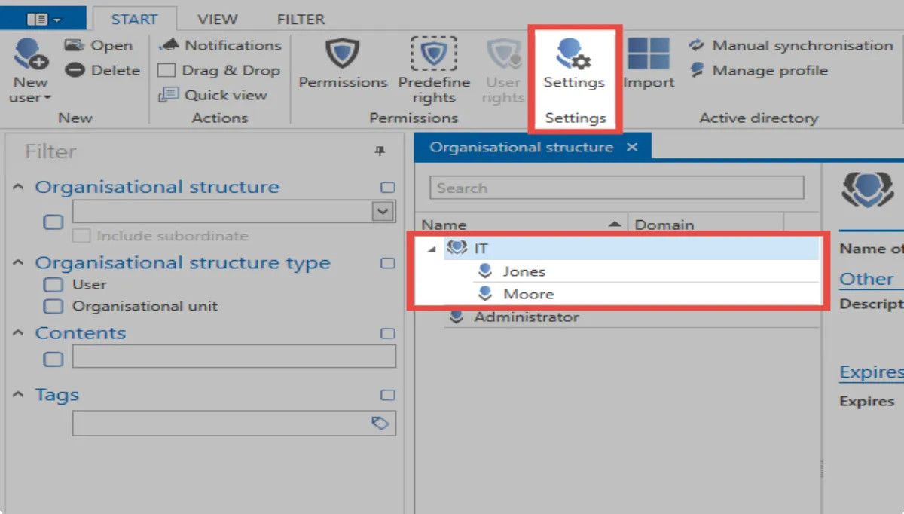Viewport: 904px width, 514px height.
Task: Open the organisational structure filter dropdown
Action: click(x=383, y=212)
